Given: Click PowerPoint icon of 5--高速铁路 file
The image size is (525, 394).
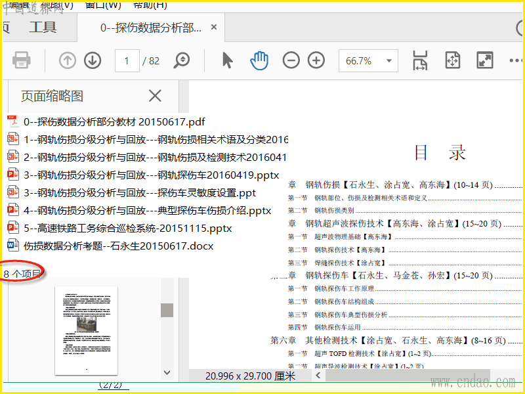Looking at the screenshot, I should point(13,228).
